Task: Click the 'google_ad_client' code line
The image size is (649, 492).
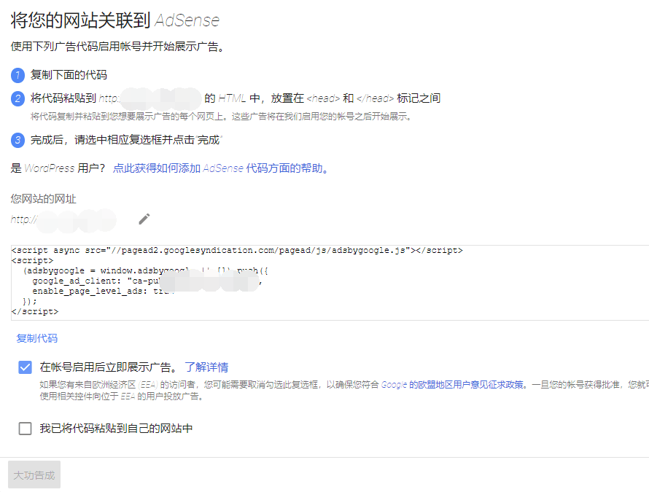Action: coord(147,281)
